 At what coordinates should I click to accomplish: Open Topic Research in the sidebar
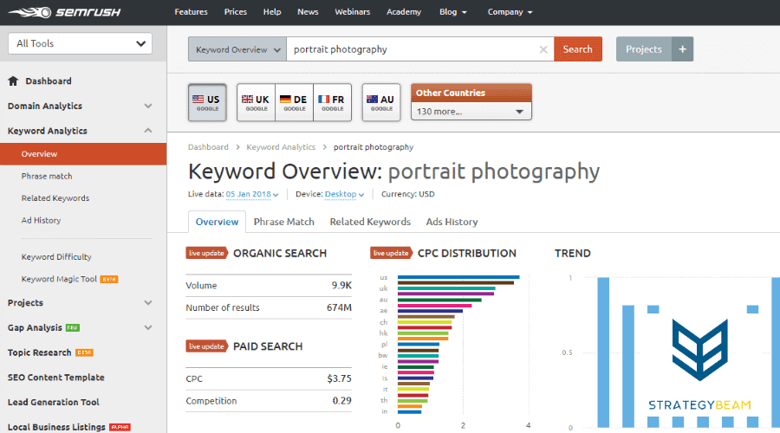(39, 352)
